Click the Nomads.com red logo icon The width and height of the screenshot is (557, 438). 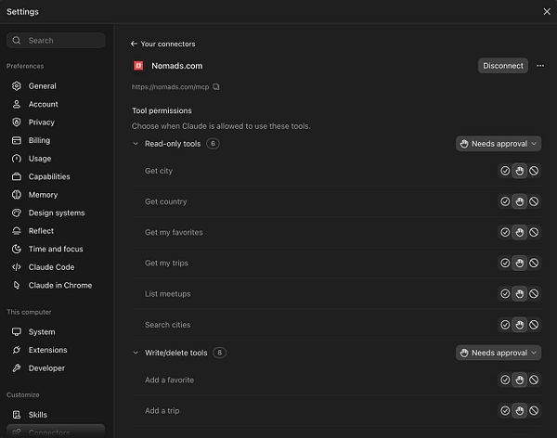pos(138,66)
